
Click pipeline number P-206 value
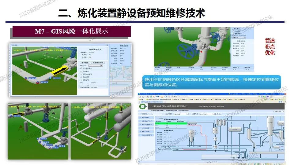tap(91, 52)
